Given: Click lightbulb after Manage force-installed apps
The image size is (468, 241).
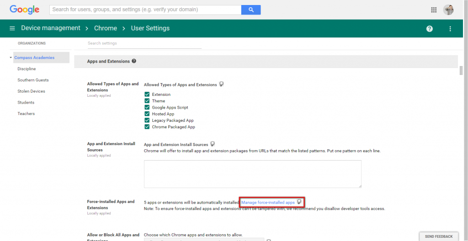Looking at the screenshot, I should click(x=299, y=202).
